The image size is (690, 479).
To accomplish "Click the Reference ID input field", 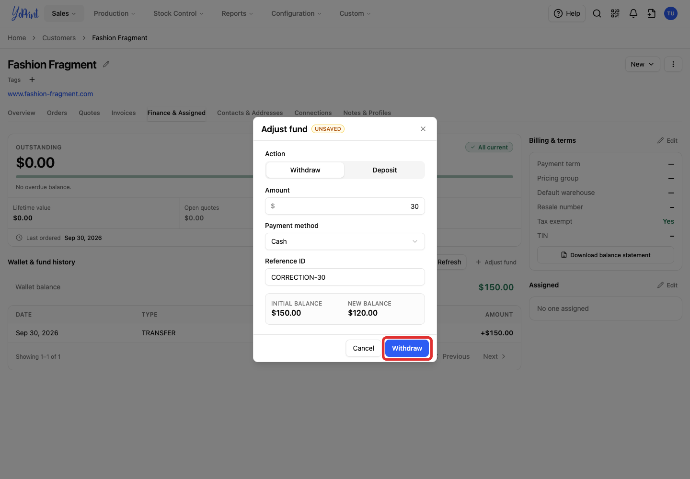I will tap(345, 277).
